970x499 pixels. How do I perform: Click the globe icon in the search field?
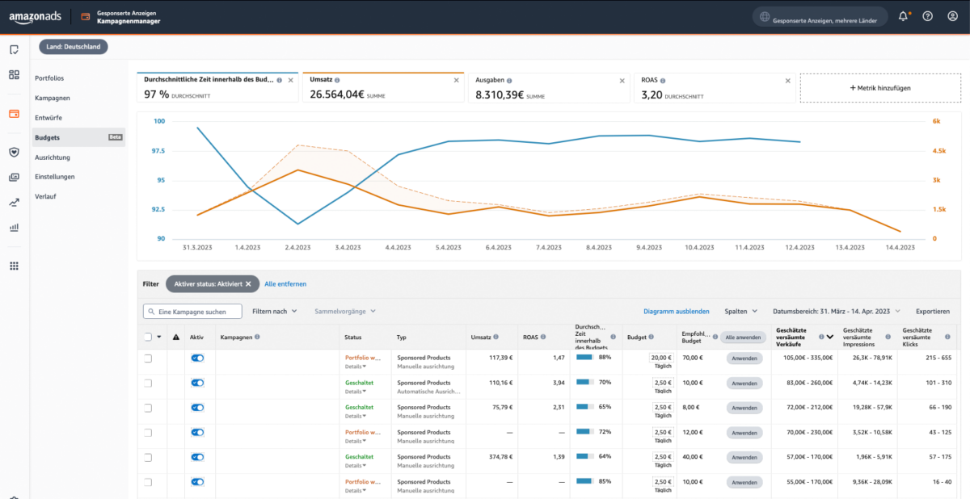pos(765,16)
